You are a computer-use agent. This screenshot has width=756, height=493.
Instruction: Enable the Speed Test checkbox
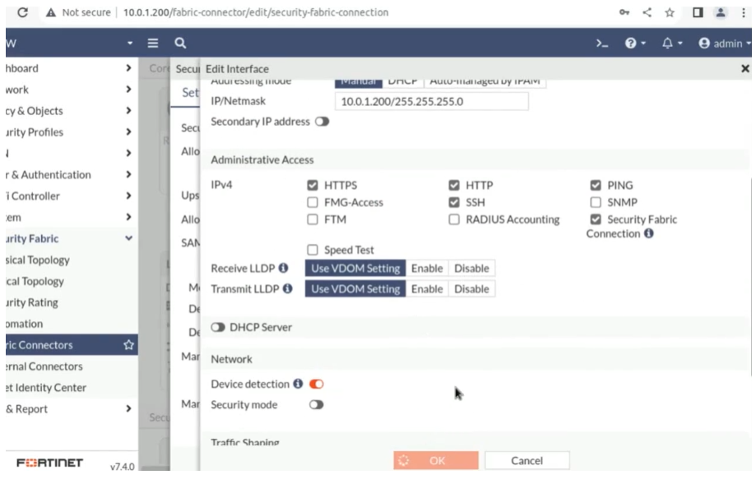(313, 250)
